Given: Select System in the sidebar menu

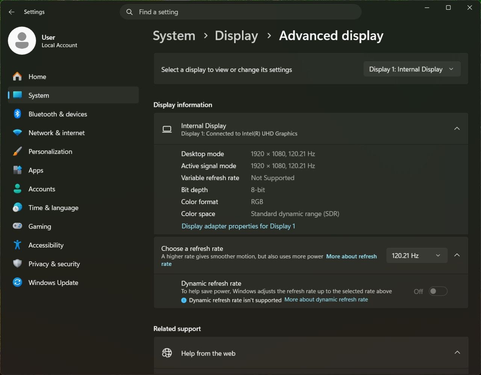Looking at the screenshot, I should [x=73, y=95].
